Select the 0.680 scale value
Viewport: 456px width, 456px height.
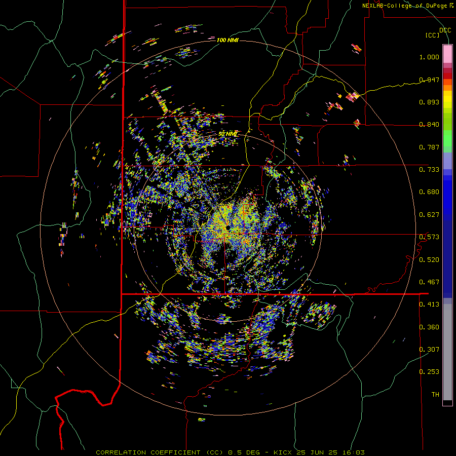tap(429, 192)
